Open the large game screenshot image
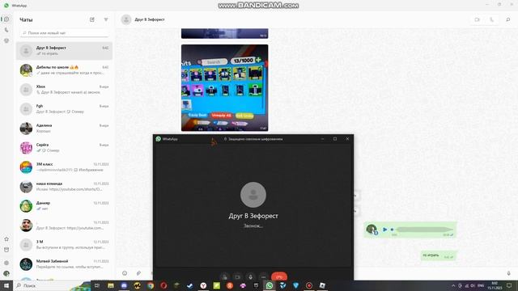This screenshot has width=518, height=291. (225, 88)
